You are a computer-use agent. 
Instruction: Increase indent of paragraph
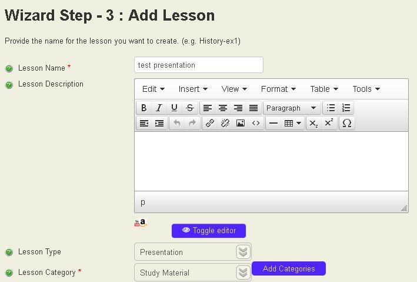[x=159, y=123]
